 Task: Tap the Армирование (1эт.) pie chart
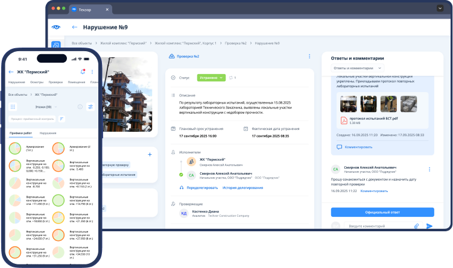[15, 148]
